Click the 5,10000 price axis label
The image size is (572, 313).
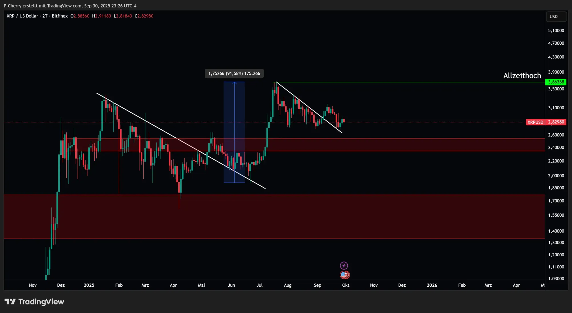[x=556, y=31]
